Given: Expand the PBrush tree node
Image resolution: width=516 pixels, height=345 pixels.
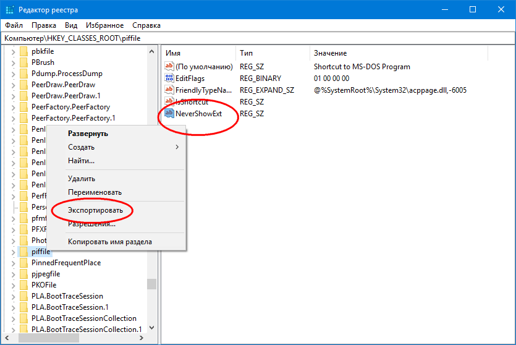Looking at the screenshot, I should [x=13, y=62].
